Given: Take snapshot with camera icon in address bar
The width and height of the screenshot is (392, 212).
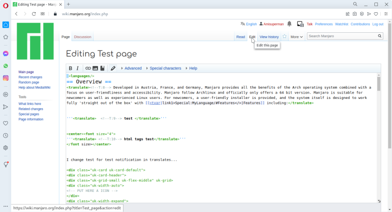Looking at the screenshot, I should [x=354, y=14].
